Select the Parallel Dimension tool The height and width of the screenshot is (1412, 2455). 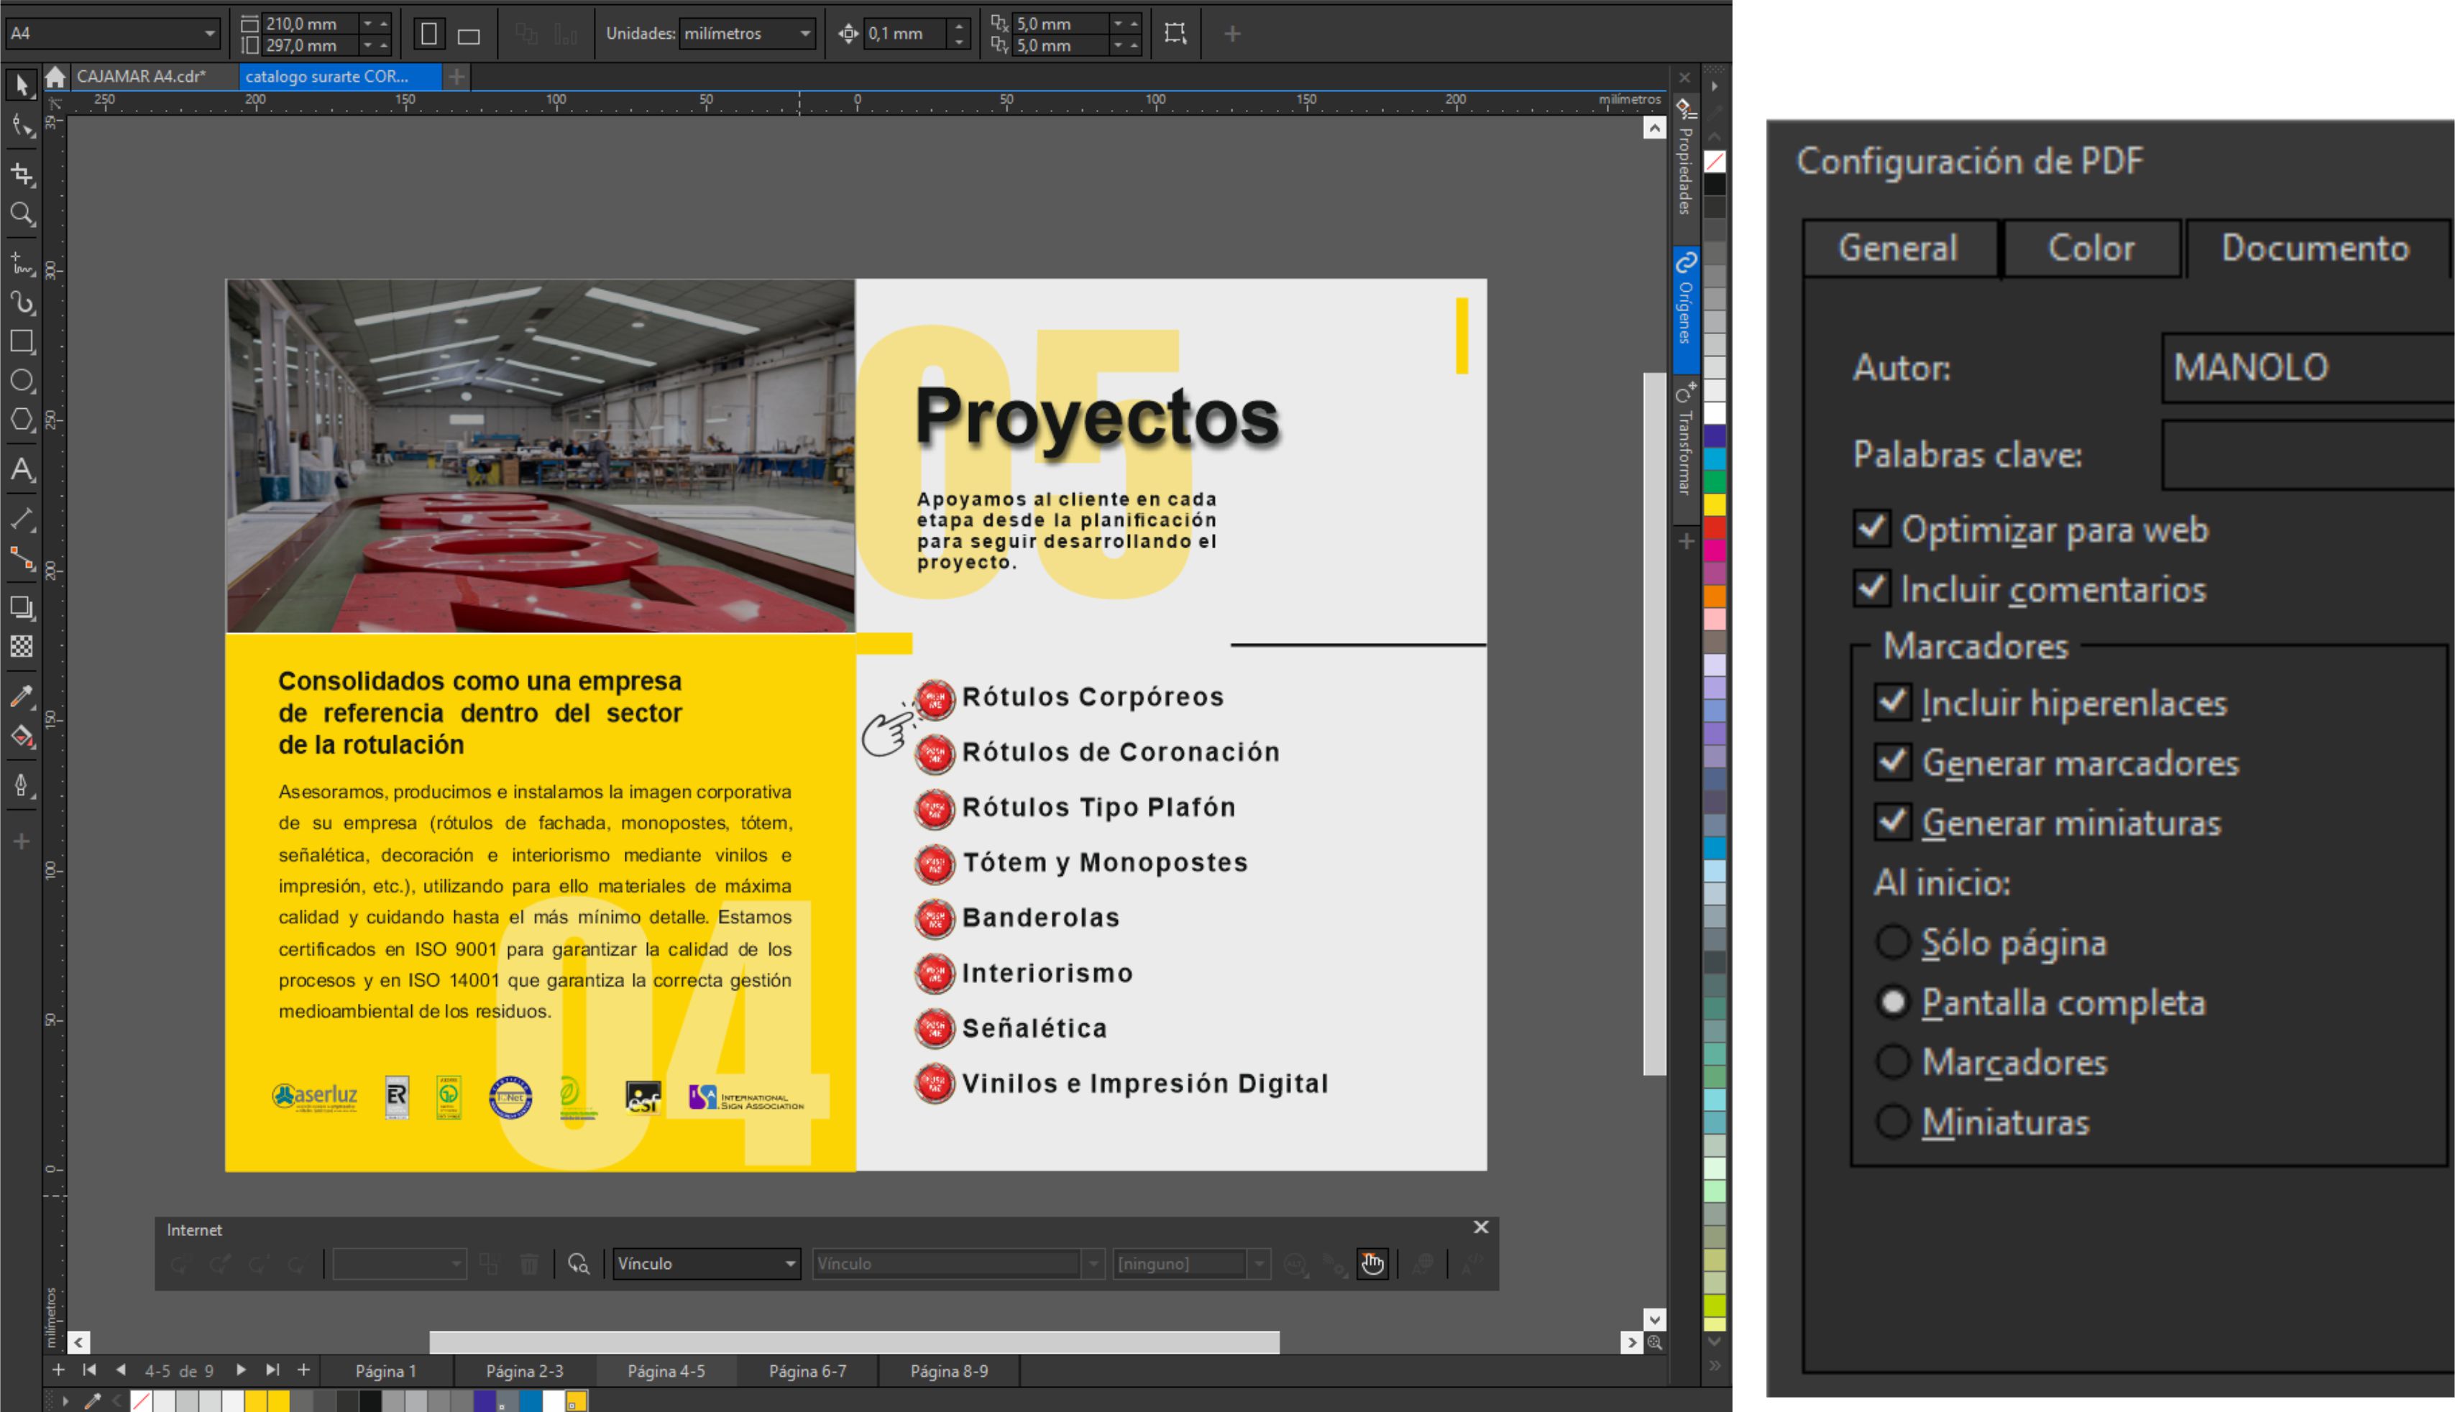22,519
